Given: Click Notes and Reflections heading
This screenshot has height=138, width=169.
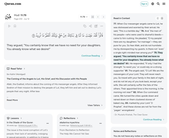Looking at the screenshot, I should 125,131.
